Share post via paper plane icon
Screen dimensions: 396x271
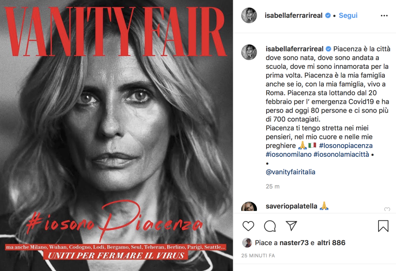coord(291,226)
